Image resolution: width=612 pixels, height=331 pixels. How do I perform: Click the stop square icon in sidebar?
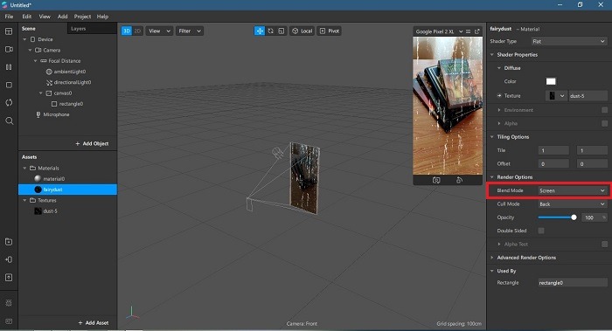click(9, 85)
